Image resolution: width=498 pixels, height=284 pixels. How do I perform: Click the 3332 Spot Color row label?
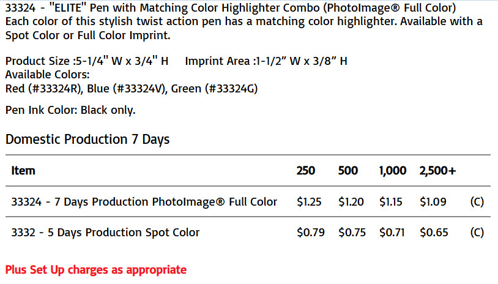(105, 233)
